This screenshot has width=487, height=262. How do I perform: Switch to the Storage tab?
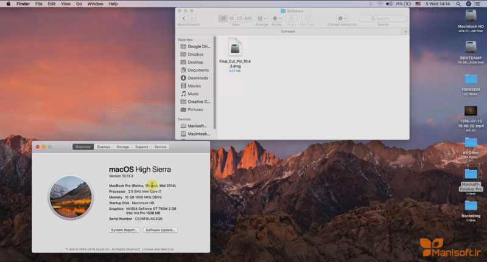click(x=123, y=147)
